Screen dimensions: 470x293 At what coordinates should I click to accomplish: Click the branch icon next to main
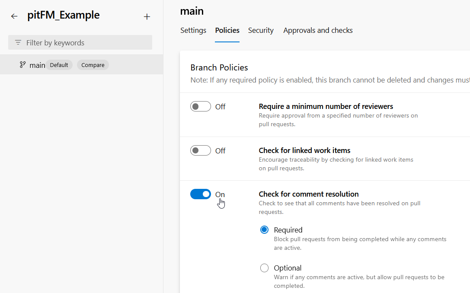(x=22, y=65)
